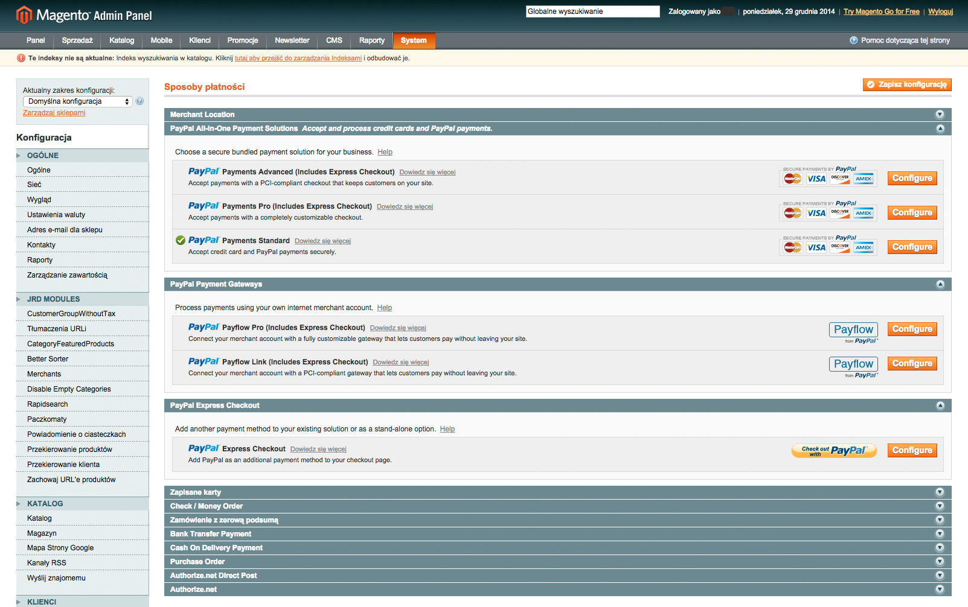The height and width of the screenshot is (607, 968).
Task: Open Help link in All-in-One section
Action: point(385,152)
